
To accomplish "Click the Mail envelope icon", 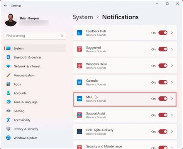I will point(80,99).
